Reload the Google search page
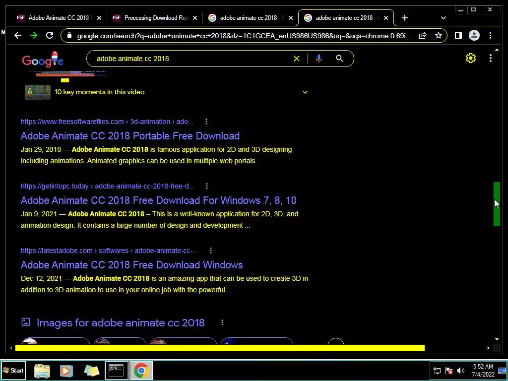 point(50,35)
